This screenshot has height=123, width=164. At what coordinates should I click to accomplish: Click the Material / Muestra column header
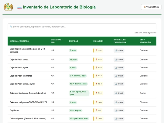coord(19,41)
